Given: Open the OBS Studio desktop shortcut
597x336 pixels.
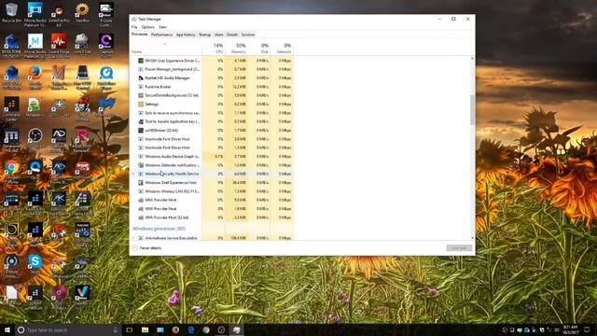Looking at the screenshot, I should tap(35, 137).
